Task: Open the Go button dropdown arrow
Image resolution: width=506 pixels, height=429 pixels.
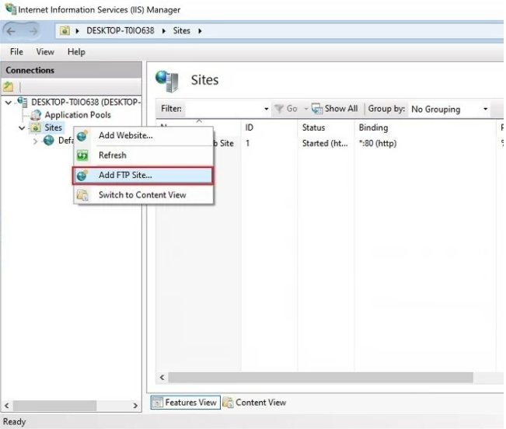Action: pyautogui.click(x=306, y=109)
